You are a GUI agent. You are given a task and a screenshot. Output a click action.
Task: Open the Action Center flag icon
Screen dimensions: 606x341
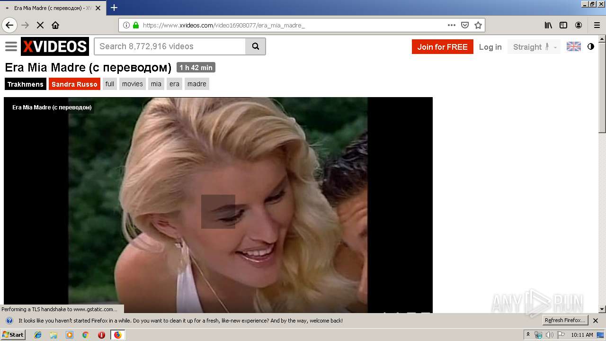pos(561,335)
